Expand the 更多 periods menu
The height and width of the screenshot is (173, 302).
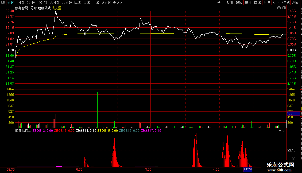118,2
